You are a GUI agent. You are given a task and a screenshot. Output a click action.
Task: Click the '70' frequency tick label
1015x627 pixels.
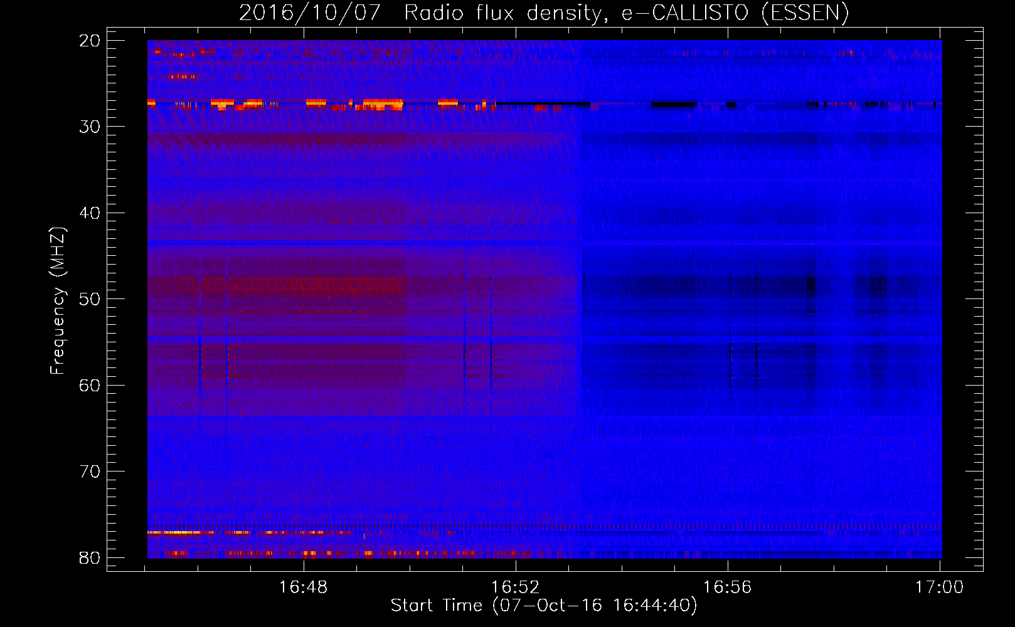(90, 472)
